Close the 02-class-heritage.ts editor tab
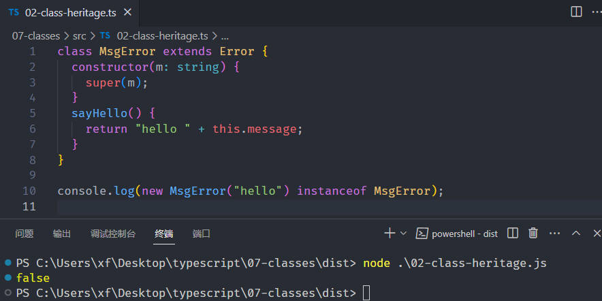The height and width of the screenshot is (301, 602). coord(127,13)
